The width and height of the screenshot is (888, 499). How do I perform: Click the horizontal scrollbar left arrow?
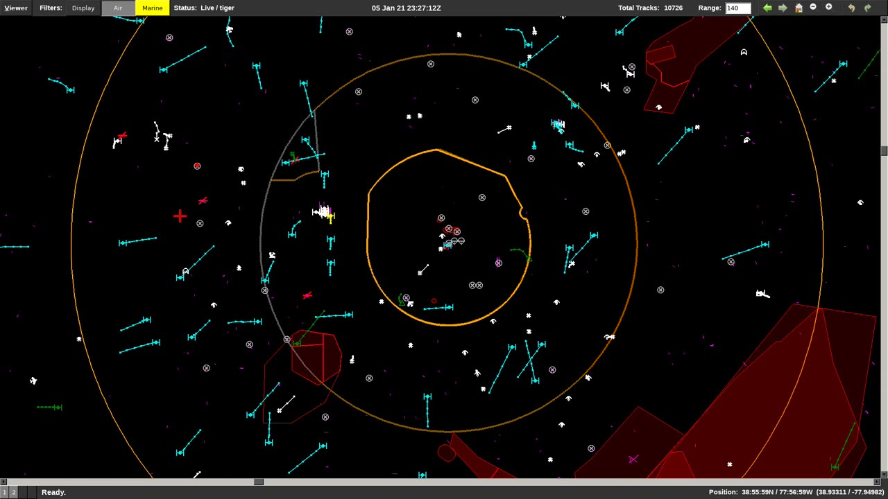[3, 482]
